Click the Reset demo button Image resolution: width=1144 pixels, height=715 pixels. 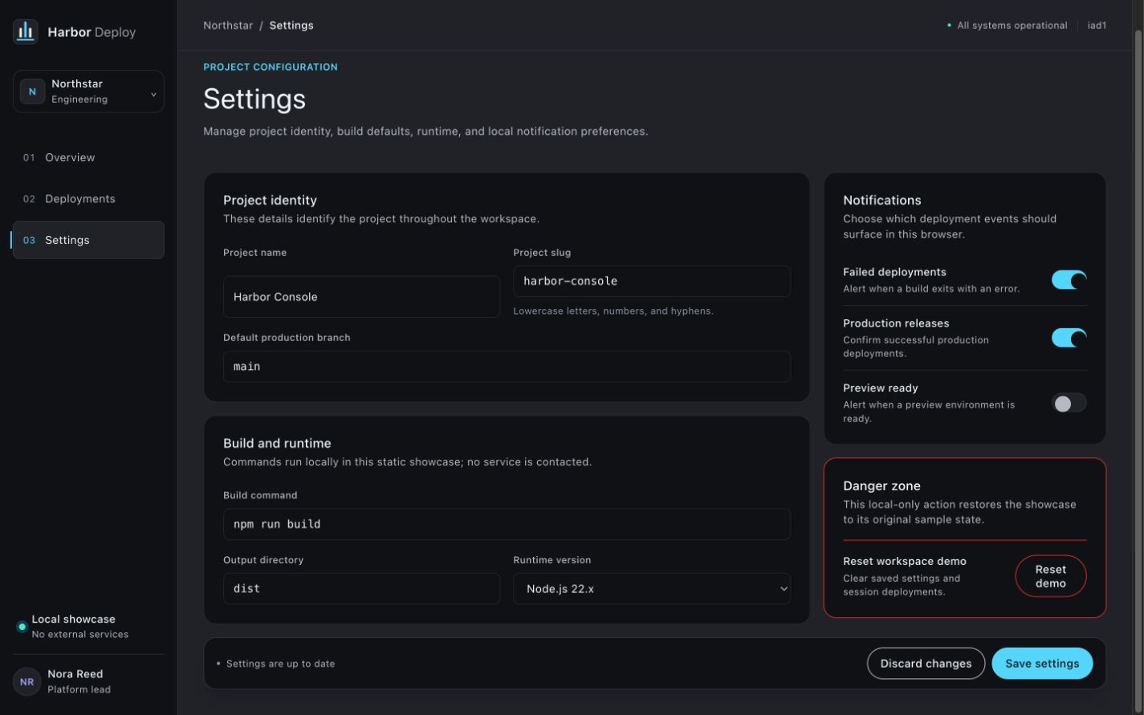1050,576
